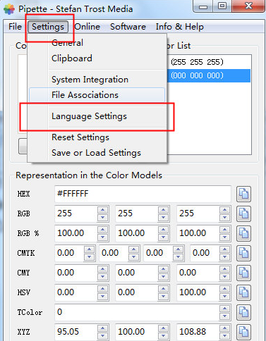Decrease the CMYK key value
The height and width of the screenshot is (341, 266).
[x=225, y=257]
